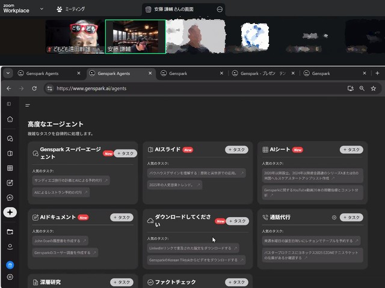Open AI Docs edit icon in sidebar
The width and height of the screenshot is (385, 288).
click(x=10, y=182)
